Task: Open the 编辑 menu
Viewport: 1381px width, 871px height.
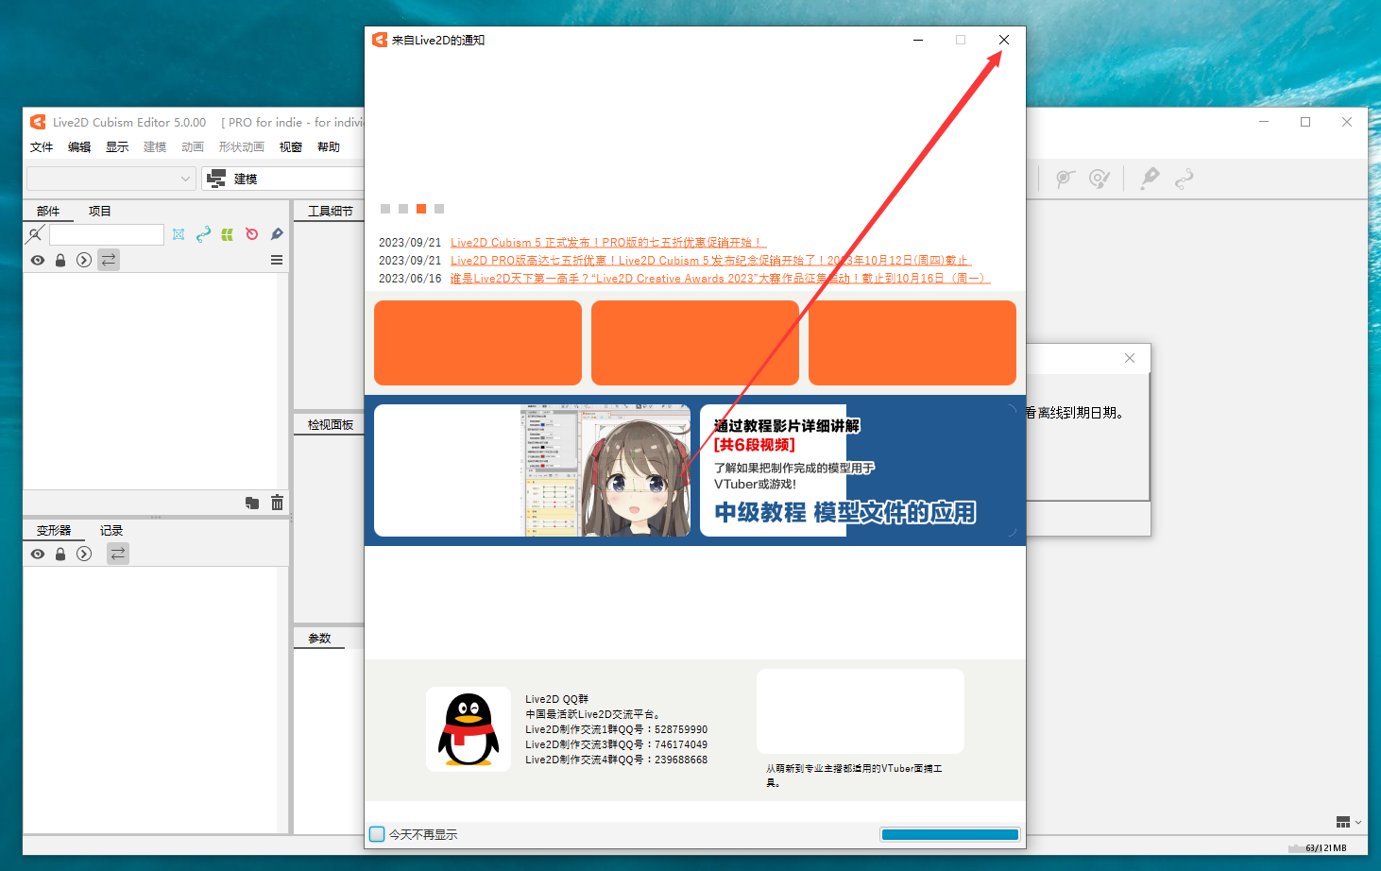Action: (x=79, y=147)
